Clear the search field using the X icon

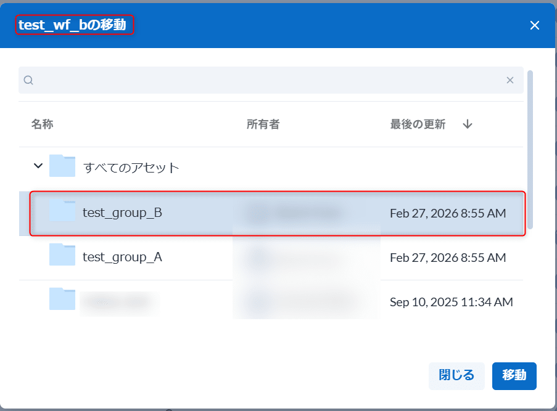click(510, 80)
